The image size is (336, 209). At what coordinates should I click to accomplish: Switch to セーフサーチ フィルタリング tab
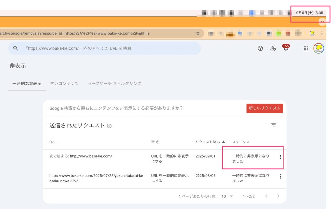coord(115,84)
